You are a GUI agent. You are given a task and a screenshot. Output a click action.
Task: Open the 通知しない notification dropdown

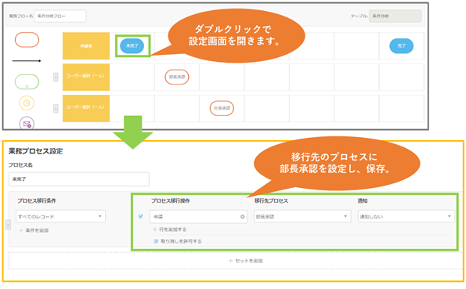point(406,216)
